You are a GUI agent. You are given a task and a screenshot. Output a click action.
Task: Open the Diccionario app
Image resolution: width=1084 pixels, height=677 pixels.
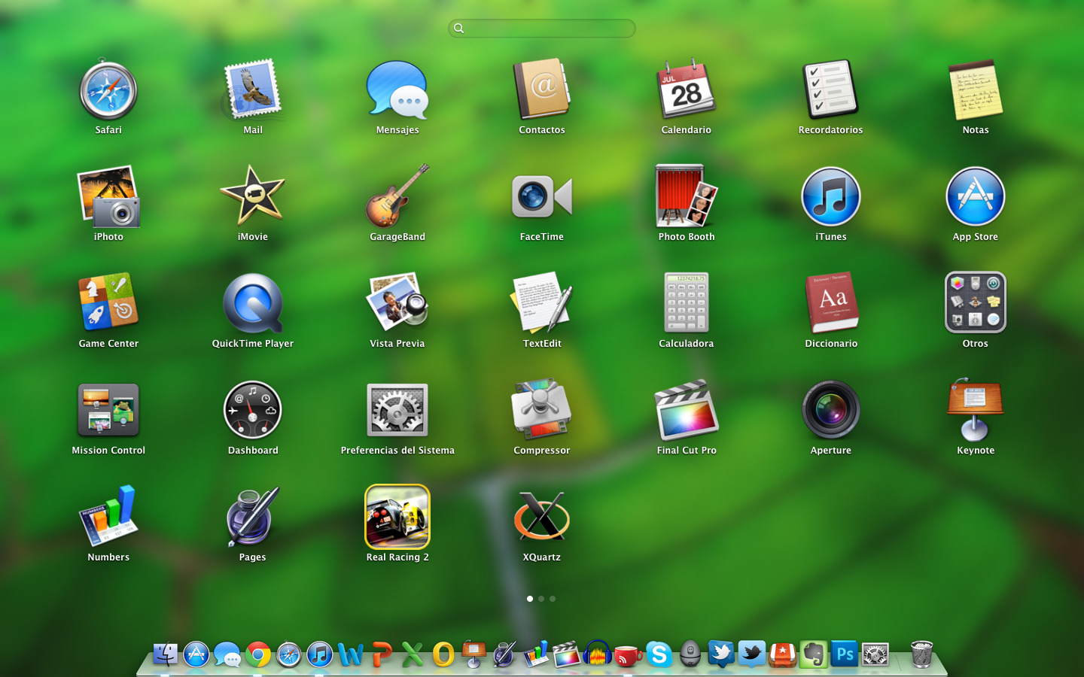click(830, 303)
